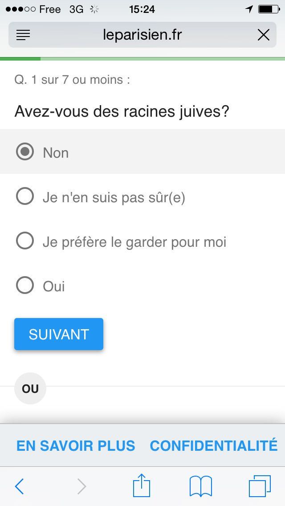Select "Je préfère le garder pour moi"
The width and height of the screenshot is (285, 506).
(x=25, y=241)
